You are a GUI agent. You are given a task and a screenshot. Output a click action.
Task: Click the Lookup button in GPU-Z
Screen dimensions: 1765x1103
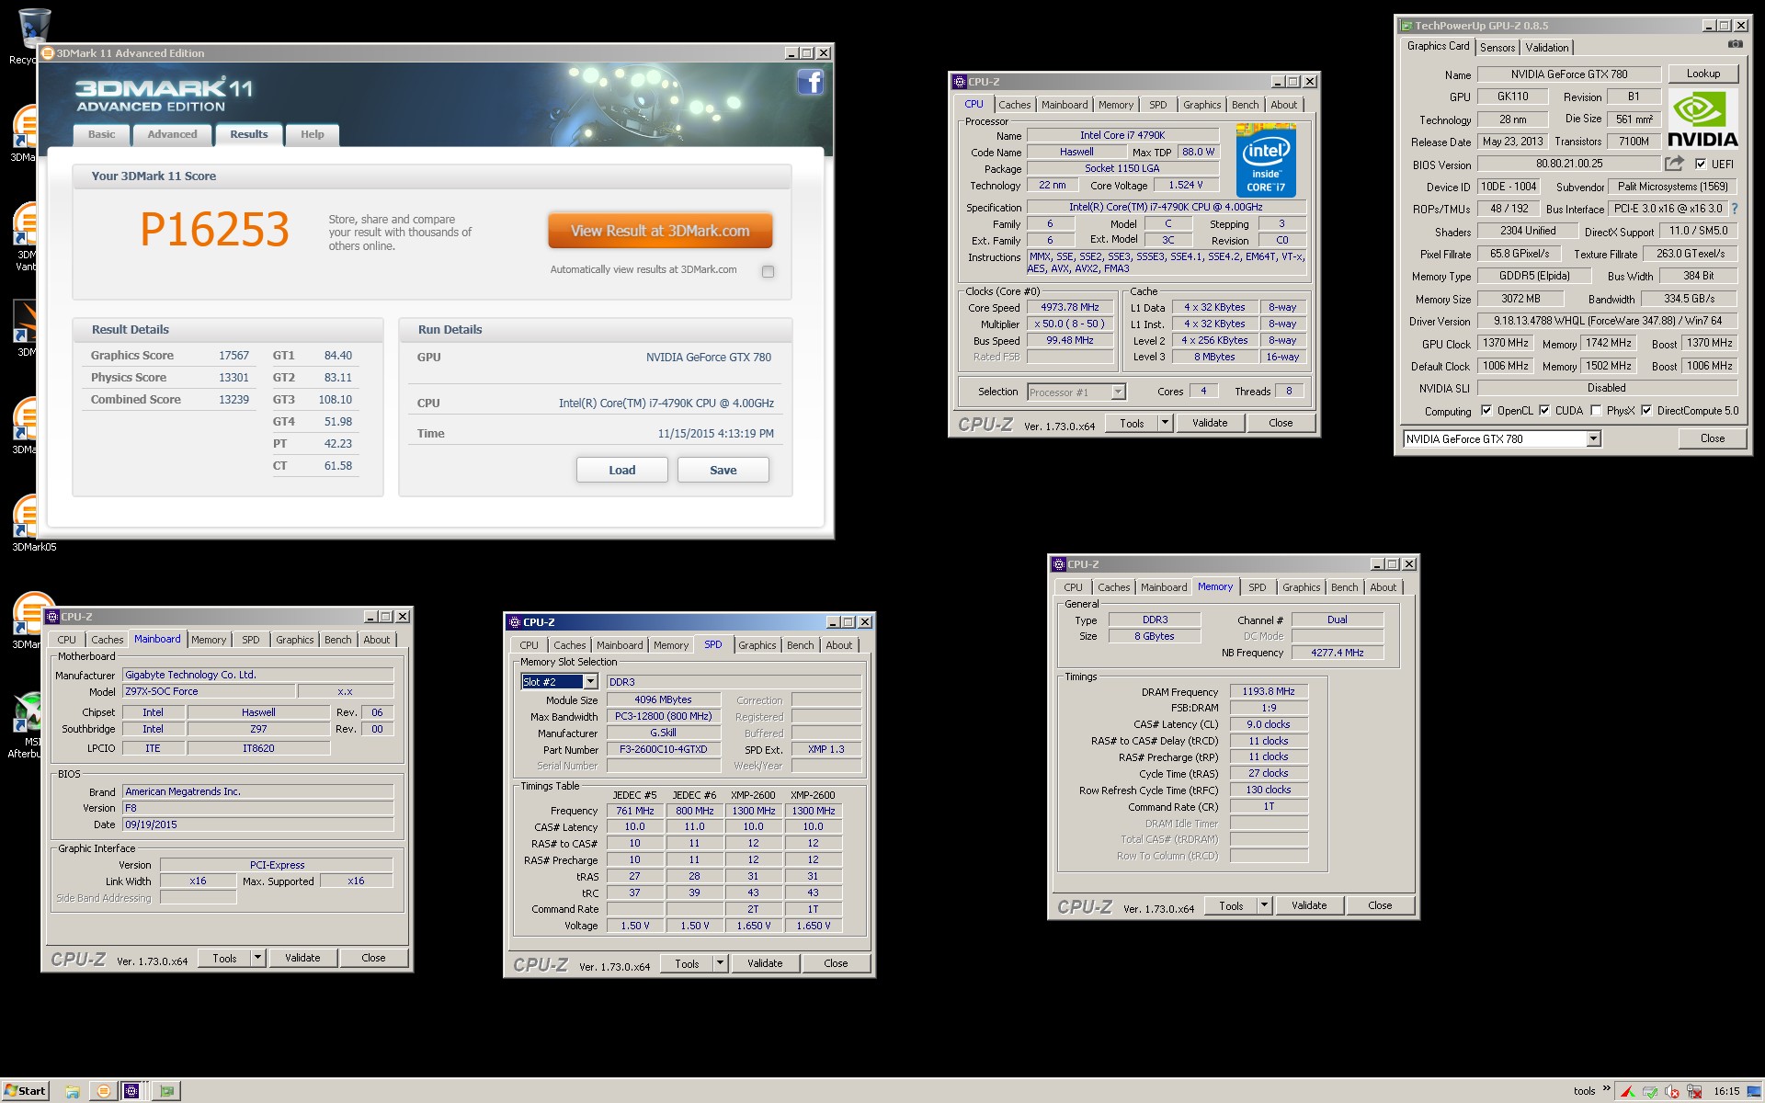(x=1702, y=74)
